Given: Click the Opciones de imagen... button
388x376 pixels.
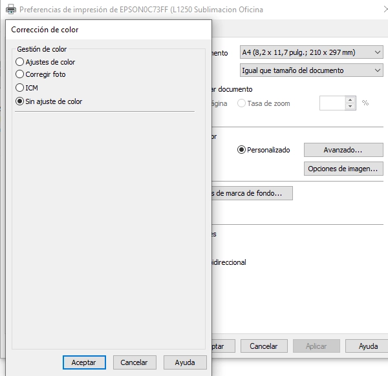Looking at the screenshot, I should 343,169.
